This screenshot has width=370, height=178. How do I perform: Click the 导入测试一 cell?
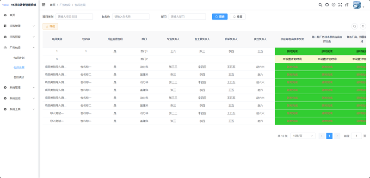[57, 113]
